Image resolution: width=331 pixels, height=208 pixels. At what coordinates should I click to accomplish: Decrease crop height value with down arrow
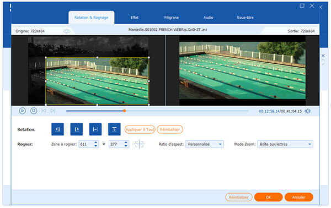coord(126,146)
